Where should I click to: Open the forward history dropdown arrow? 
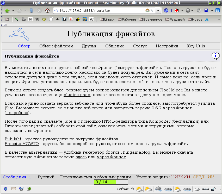tap(25, 10)
